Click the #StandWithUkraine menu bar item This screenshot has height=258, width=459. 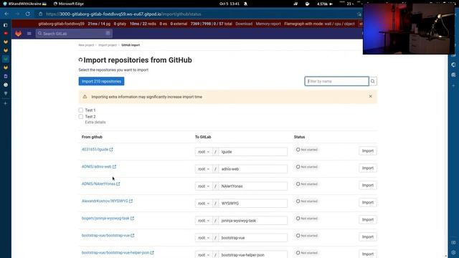point(25,4)
